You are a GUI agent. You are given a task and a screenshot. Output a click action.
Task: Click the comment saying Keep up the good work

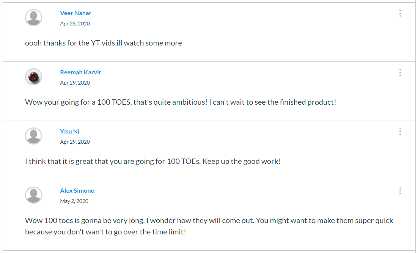tap(153, 161)
